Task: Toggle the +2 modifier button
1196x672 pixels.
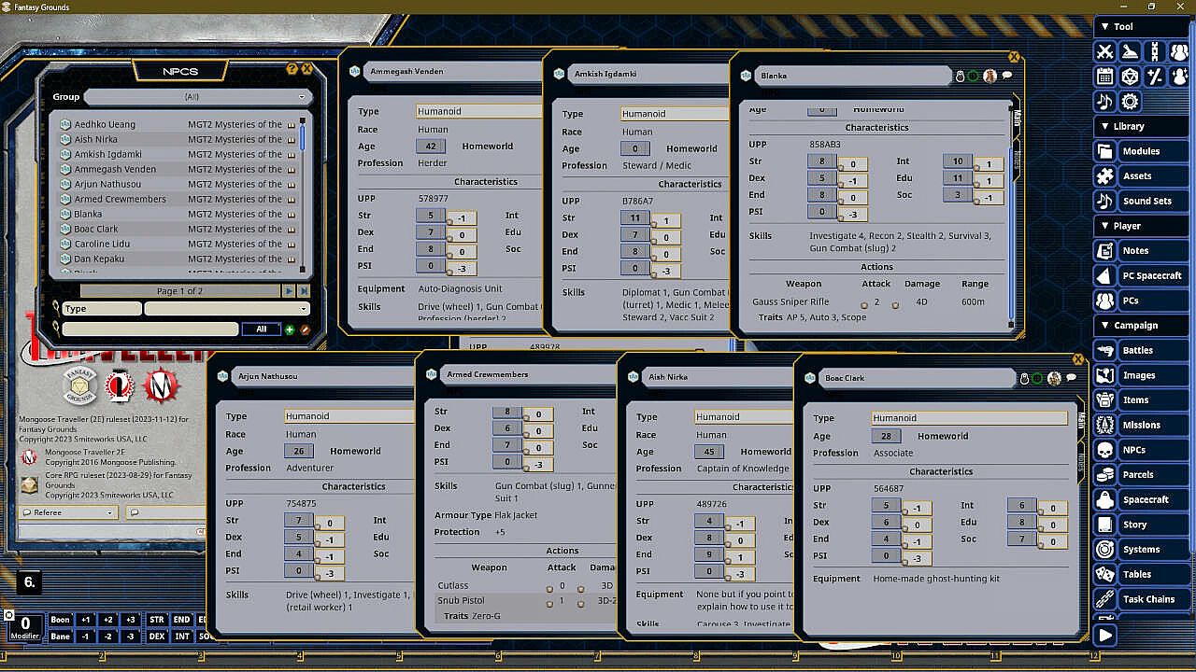Action: pos(108,620)
